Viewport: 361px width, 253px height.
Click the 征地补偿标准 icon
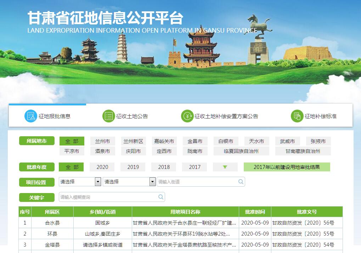[297, 116]
